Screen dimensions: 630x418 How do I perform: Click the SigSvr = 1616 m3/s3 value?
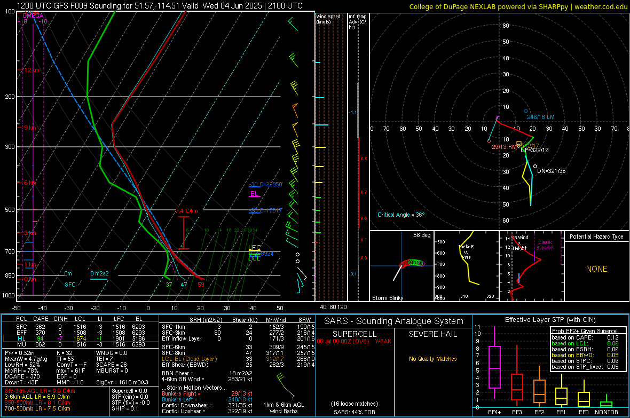click(122, 382)
